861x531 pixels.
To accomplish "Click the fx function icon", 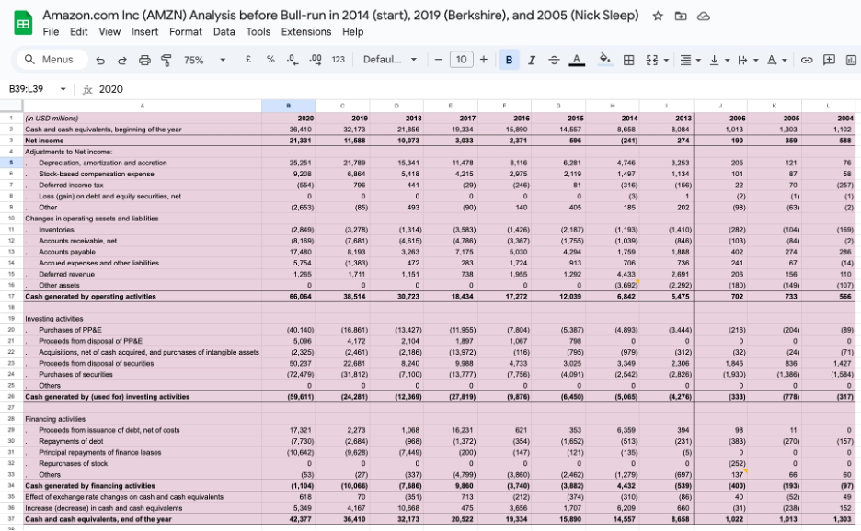I will [x=86, y=89].
